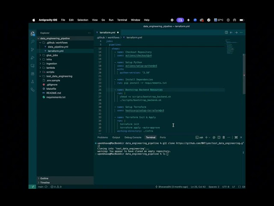Change indentation via Spaces: 2

[214, 187]
